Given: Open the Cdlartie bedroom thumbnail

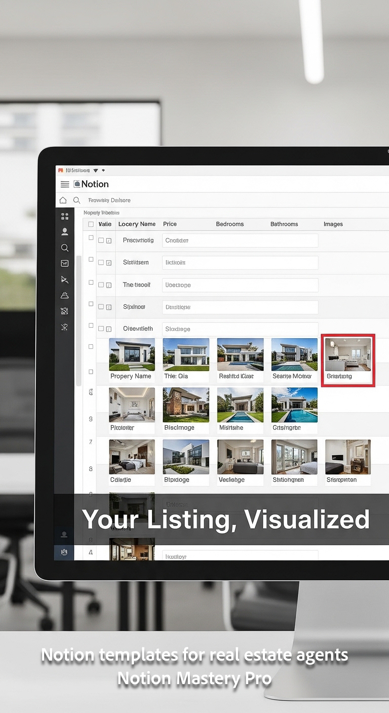Looking at the screenshot, I should pos(132,457).
